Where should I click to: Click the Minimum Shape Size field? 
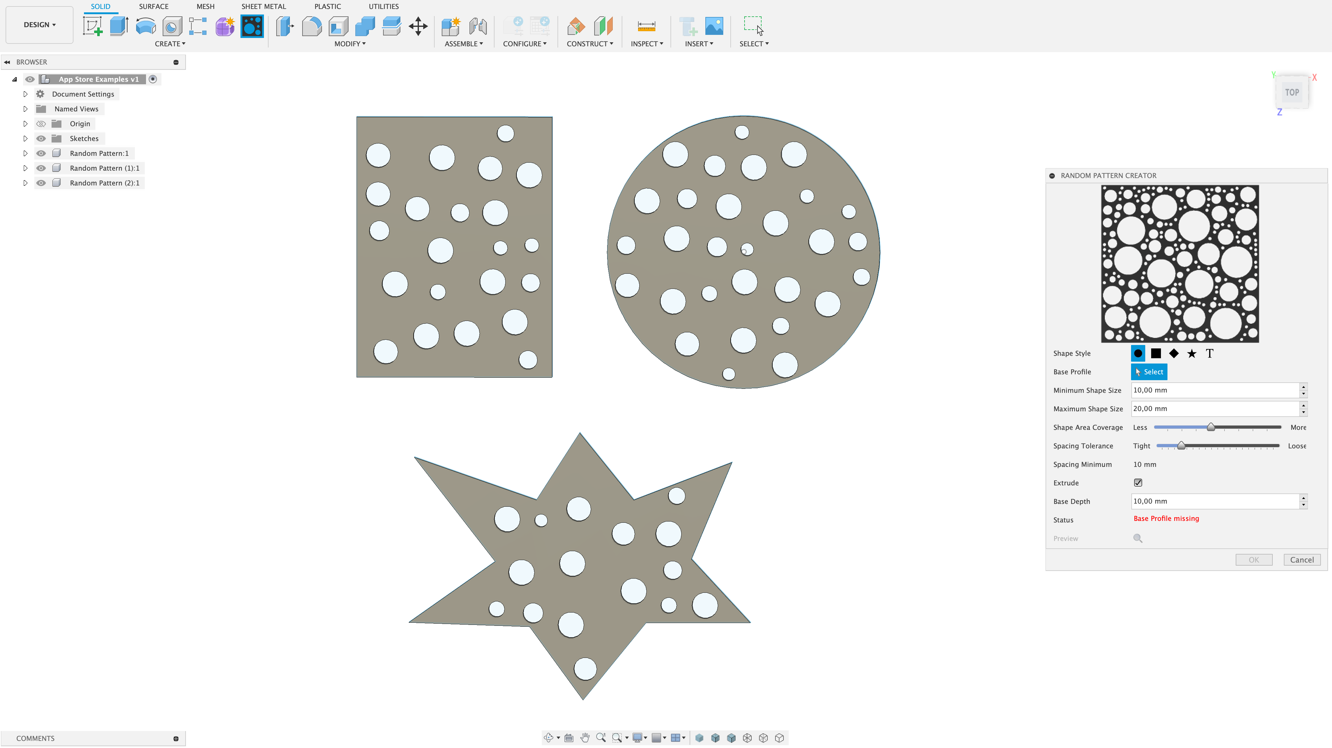pyautogui.click(x=1214, y=390)
